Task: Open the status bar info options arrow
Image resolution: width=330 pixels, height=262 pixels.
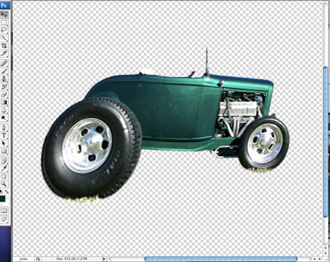Action: [x=104, y=259]
